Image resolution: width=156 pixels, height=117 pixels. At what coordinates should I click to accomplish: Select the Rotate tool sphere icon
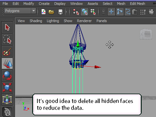pyautogui.click(x=7, y=75)
